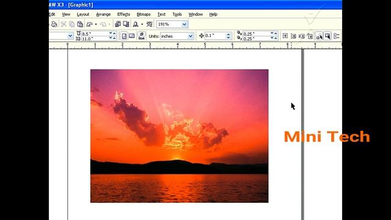This screenshot has height=220, width=391.
Task: Open the Tools menu
Action: 177,15
